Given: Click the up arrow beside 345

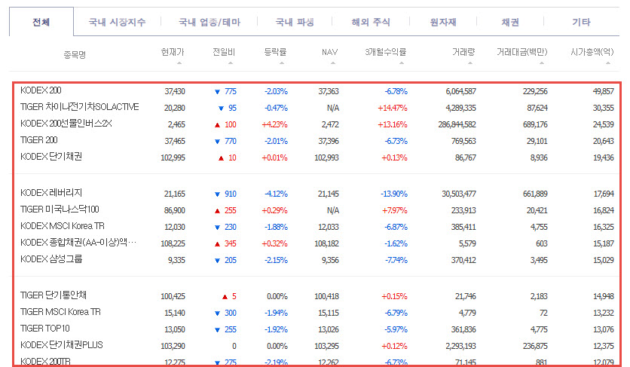Looking at the screenshot, I should coord(217,243).
